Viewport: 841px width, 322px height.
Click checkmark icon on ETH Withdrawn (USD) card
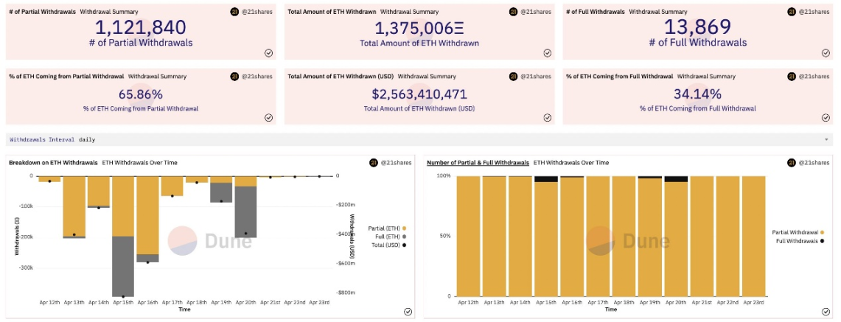(547, 118)
